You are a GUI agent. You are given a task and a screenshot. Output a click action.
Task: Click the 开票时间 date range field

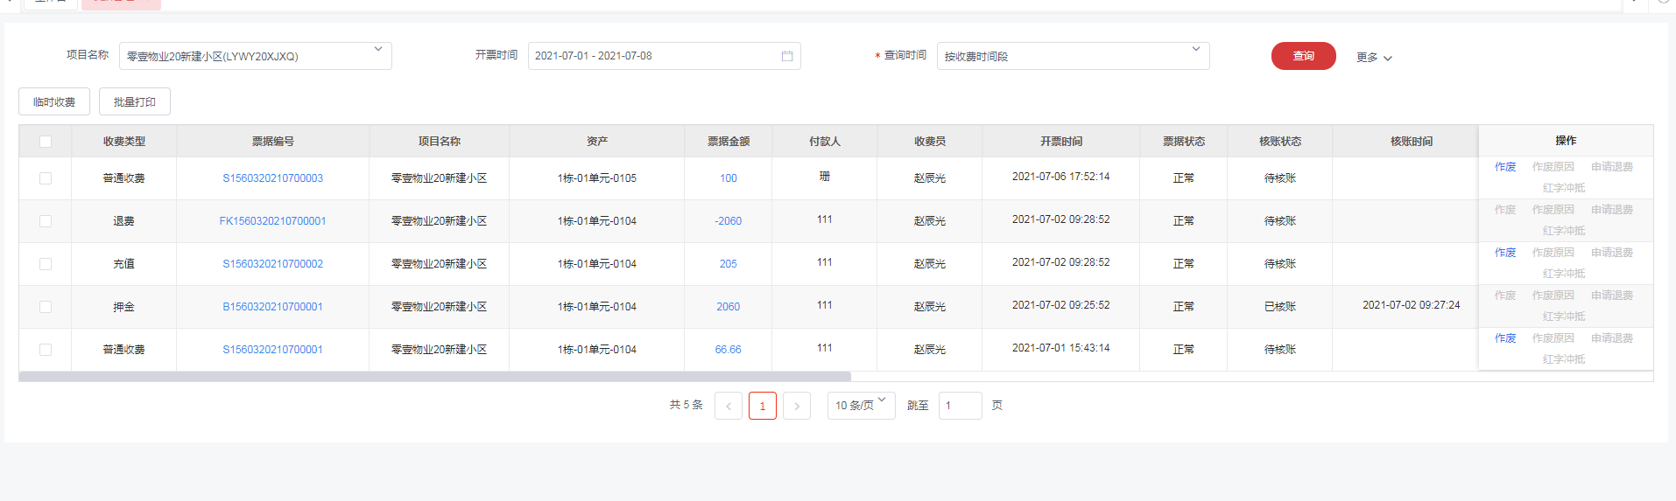pos(665,56)
